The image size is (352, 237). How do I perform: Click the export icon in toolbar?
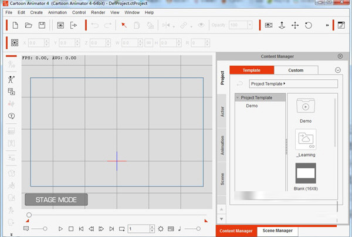pos(74,25)
